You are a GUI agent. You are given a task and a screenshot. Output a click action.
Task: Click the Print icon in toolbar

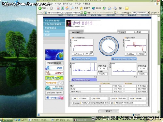(115, 8)
